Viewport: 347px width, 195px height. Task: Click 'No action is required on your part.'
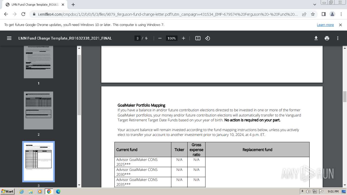click(x=252, y=120)
